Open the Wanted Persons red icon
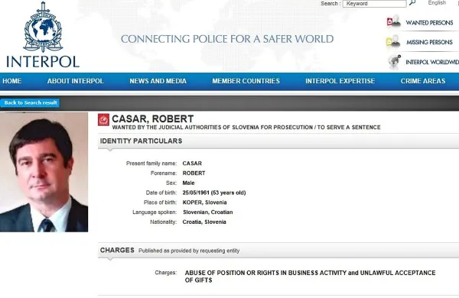This screenshot has width=459, height=298. point(393,21)
